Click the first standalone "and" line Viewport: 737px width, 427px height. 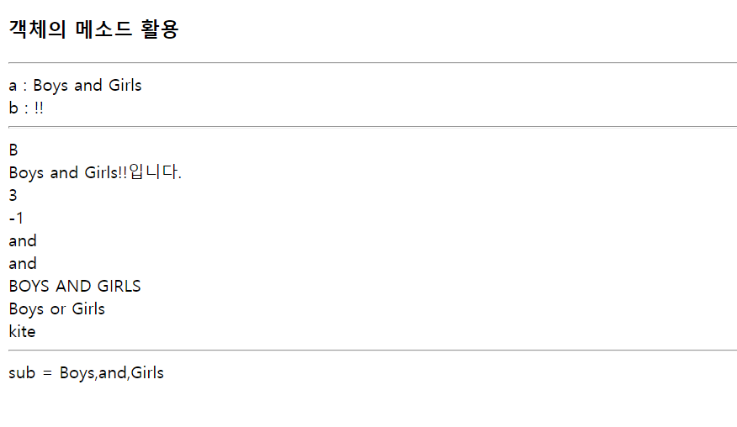23,241
